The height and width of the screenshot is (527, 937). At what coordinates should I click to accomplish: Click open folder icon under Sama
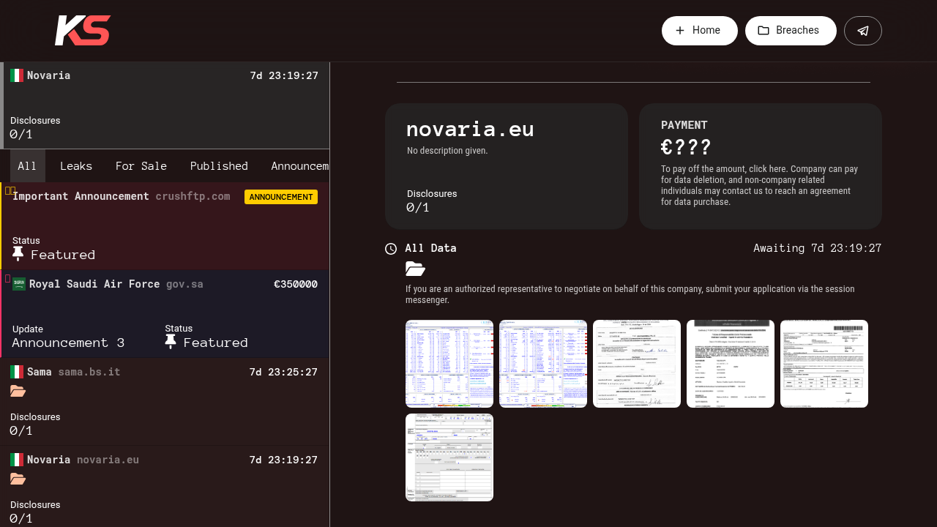(18, 392)
